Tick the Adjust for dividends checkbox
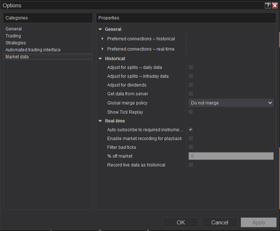The image size is (280, 231). [x=191, y=85]
